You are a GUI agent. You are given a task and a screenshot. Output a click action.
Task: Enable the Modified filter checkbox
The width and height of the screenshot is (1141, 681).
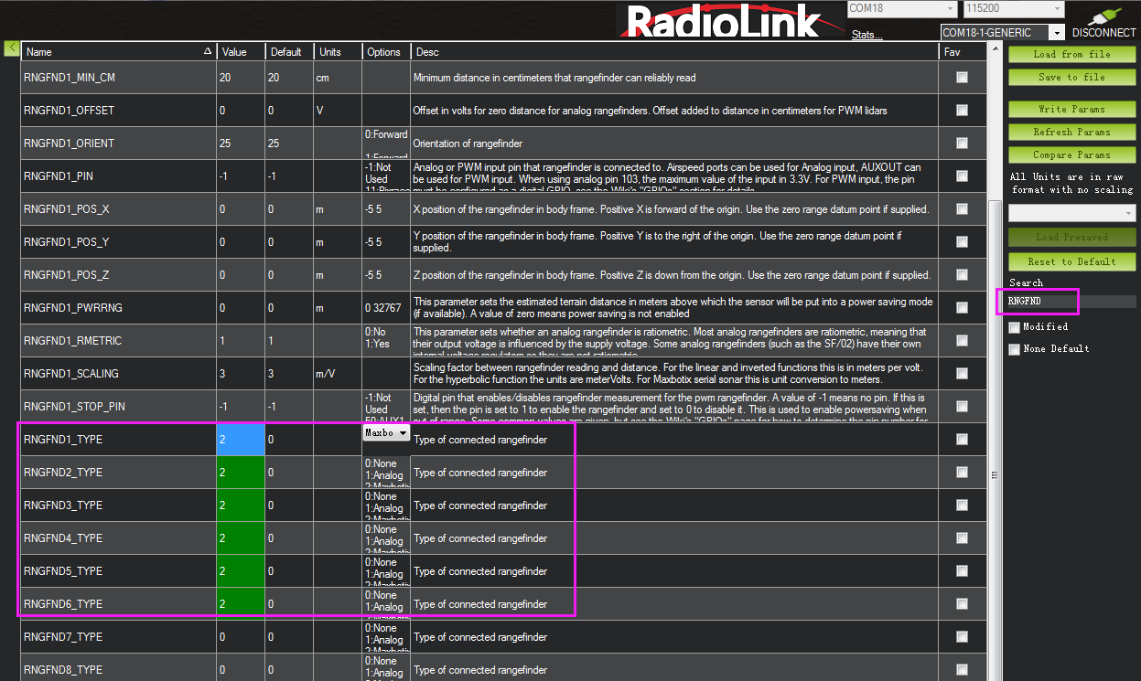[1014, 327]
